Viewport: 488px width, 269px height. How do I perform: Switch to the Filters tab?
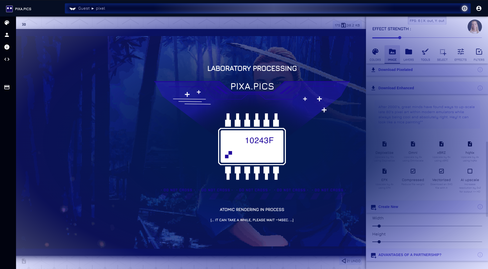[479, 54]
